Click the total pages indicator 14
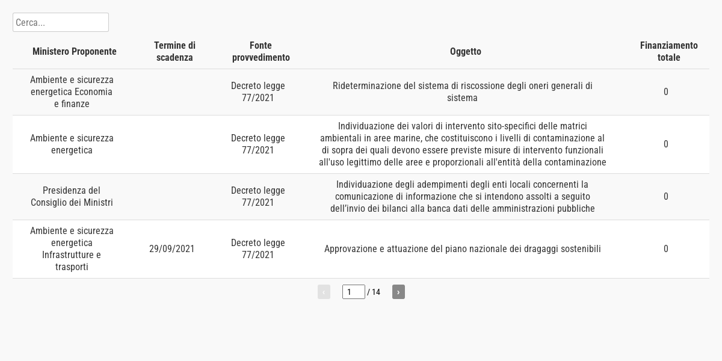 tap(374, 292)
